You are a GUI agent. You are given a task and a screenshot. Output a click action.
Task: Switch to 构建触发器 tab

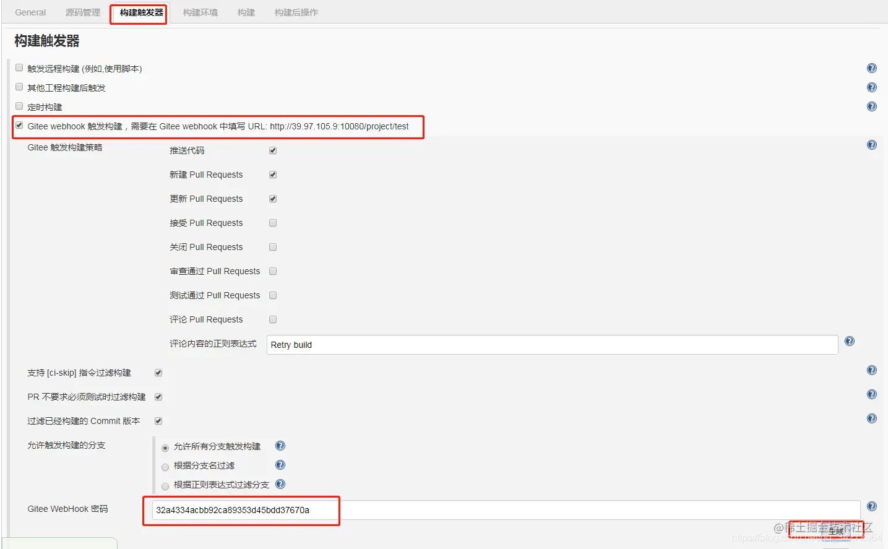coord(142,12)
